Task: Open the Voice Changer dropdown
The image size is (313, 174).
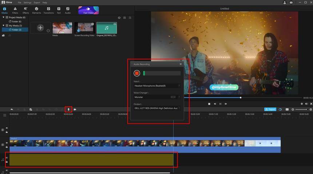Action: coord(157,97)
